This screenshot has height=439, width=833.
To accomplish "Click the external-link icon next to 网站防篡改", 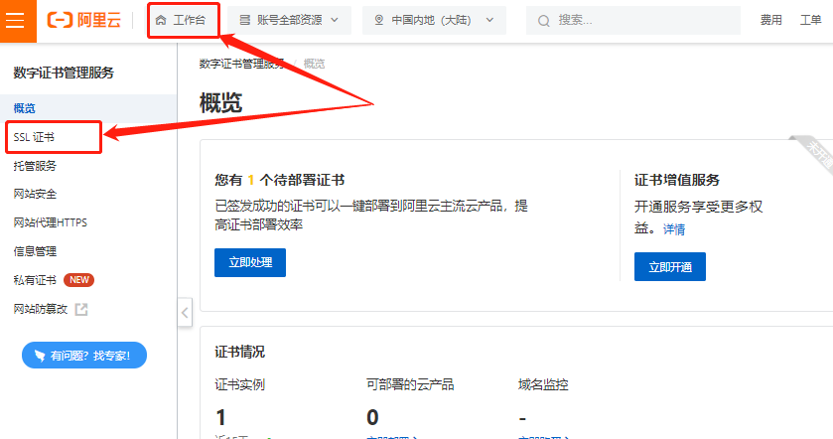I will tap(81, 309).
